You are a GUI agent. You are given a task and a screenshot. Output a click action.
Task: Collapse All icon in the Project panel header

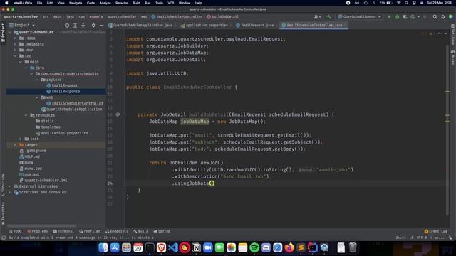[83, 26]
